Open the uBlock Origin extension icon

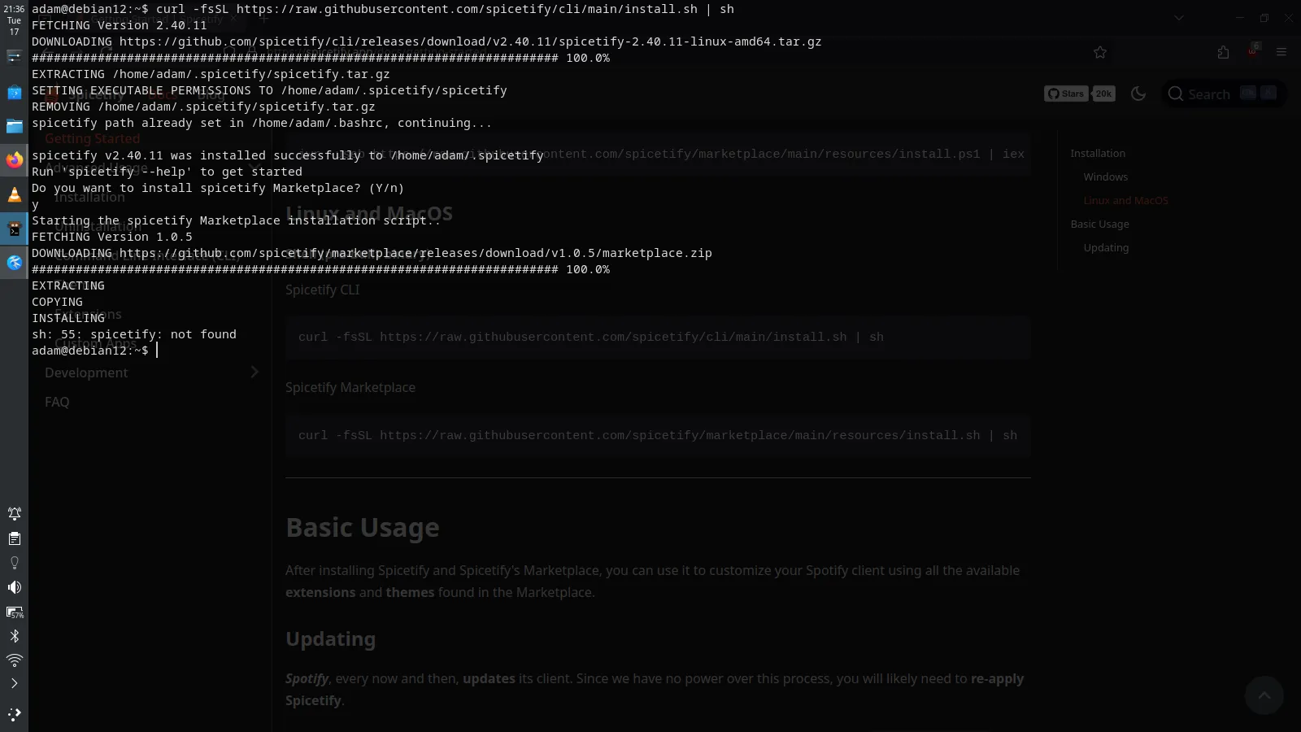click(1253, 50)
